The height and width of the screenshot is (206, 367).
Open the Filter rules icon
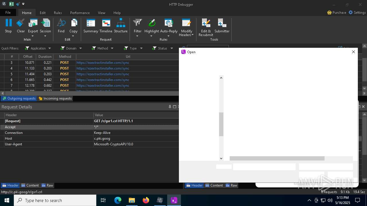point(138,23)
